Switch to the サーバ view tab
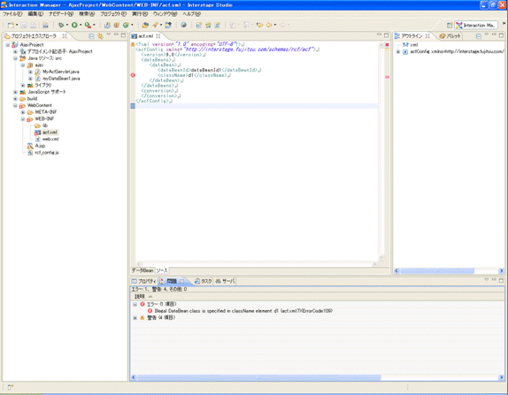The height and width of the screenshot is (395, 508). (x=225, y=282)
